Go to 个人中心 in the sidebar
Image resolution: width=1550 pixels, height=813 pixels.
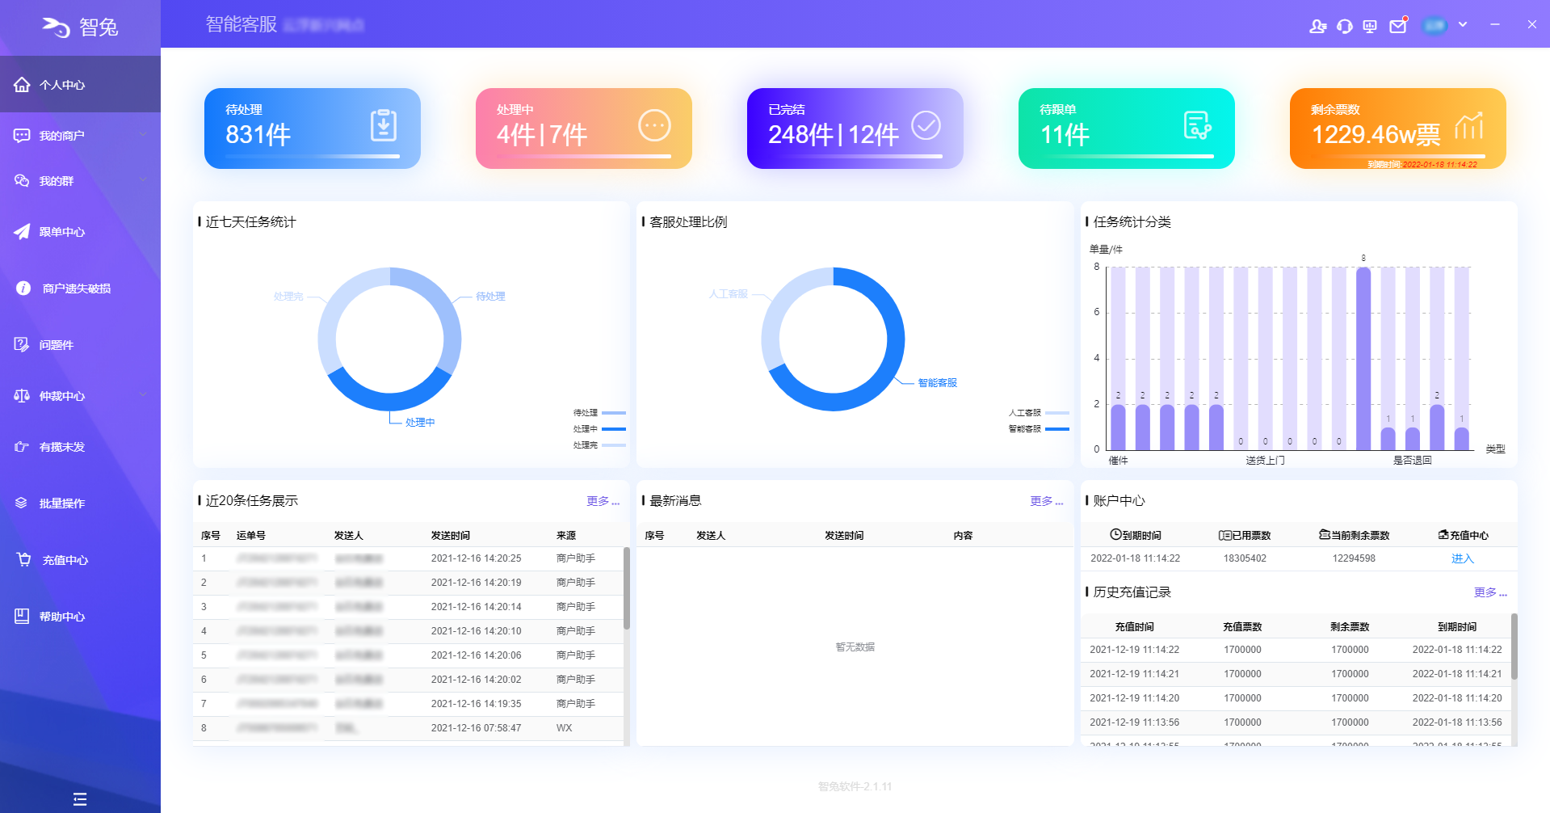(80, 84)
